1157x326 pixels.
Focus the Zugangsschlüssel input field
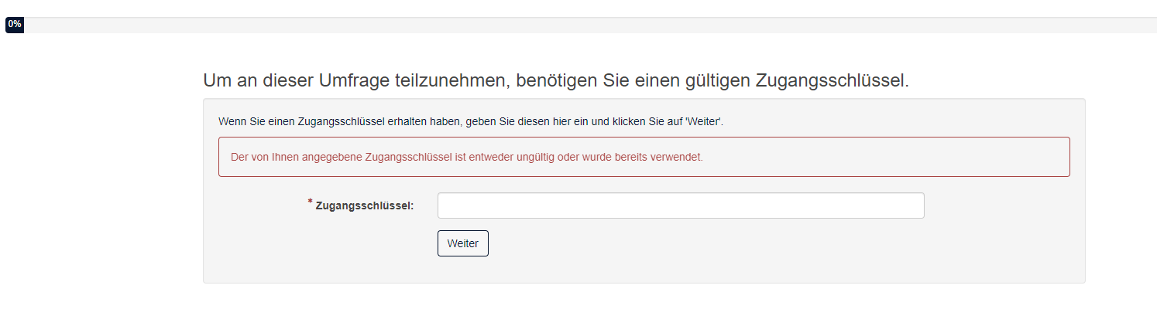pyautogui.click(x=680, y=205)
